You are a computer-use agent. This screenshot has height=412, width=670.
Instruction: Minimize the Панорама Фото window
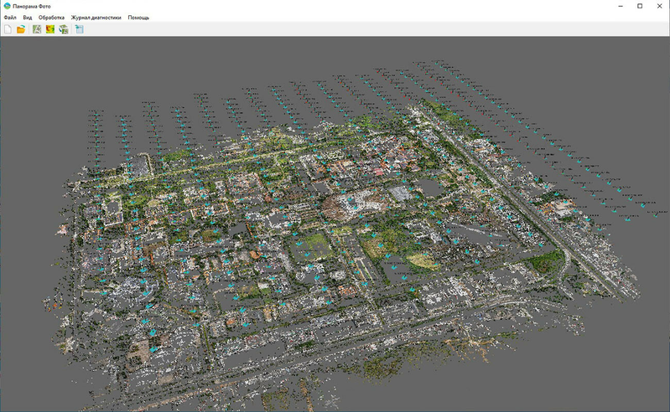(x=619, y=6)
